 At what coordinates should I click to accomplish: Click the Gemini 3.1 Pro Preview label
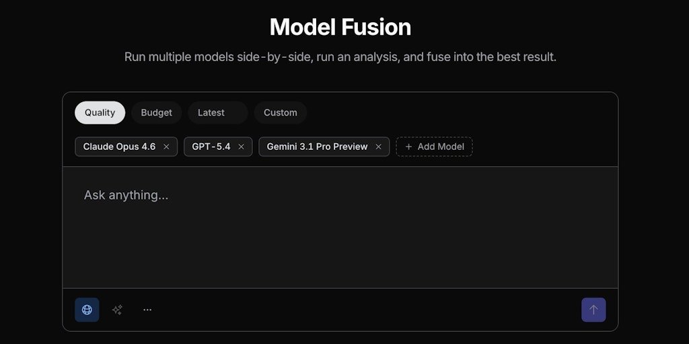tap(317, 146)
